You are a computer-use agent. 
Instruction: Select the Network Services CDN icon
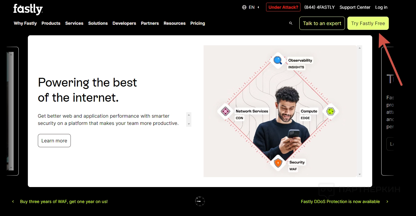pos(225,111)
